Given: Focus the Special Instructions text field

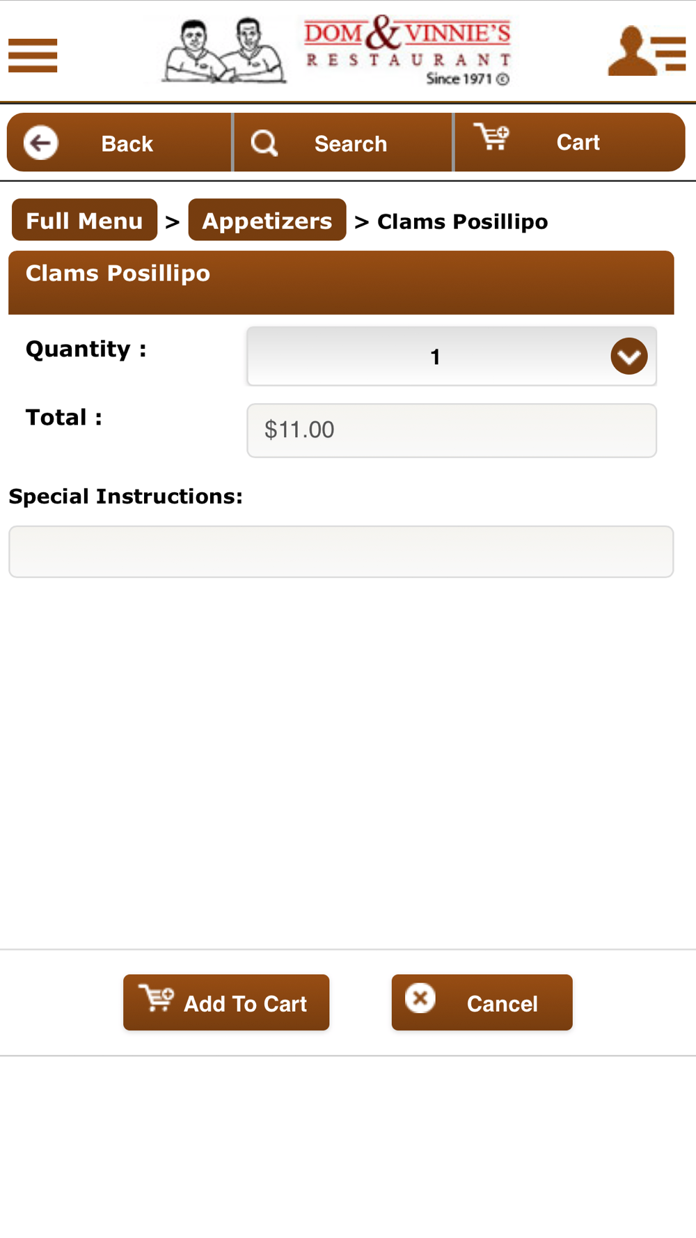Looking at the screenshot, I should (341, 551).
